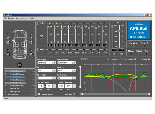Click the yellow EQ node near 100 Hz
The width and height of the screenshot is (155, 114).
96,75
